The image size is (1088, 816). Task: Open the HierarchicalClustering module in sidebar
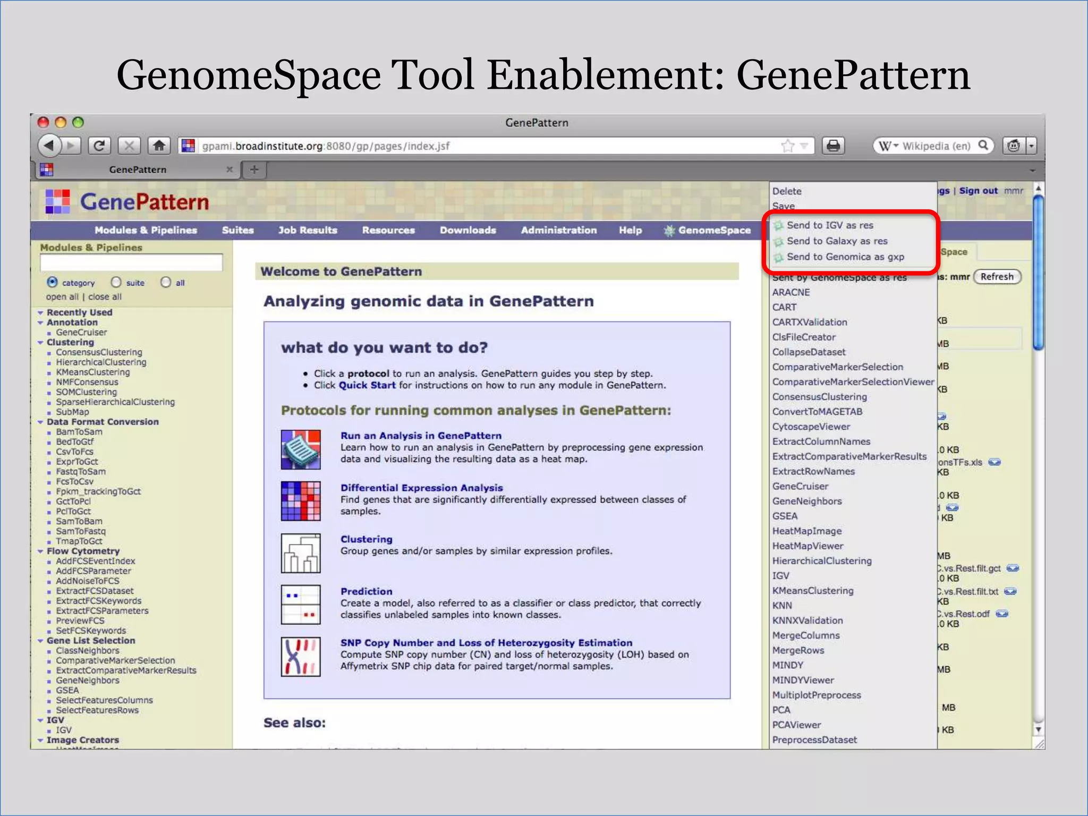[x=101, y=362]
